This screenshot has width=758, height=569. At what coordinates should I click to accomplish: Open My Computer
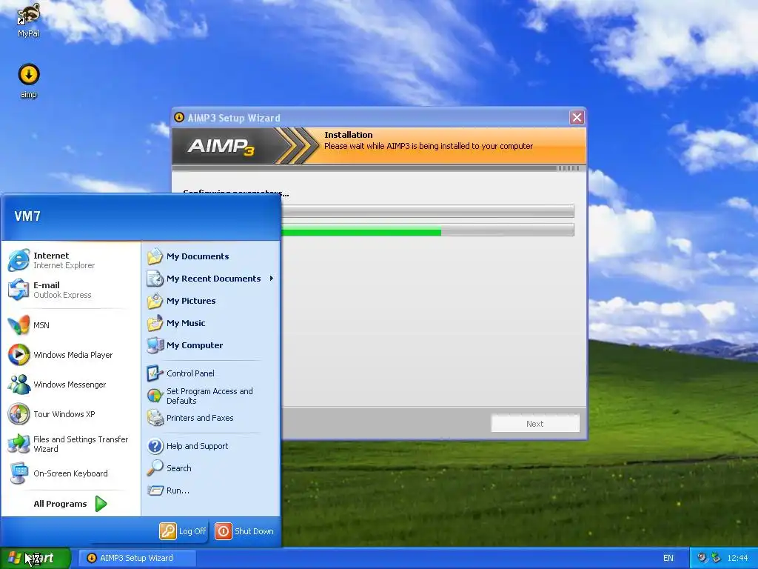coord(211,345)
